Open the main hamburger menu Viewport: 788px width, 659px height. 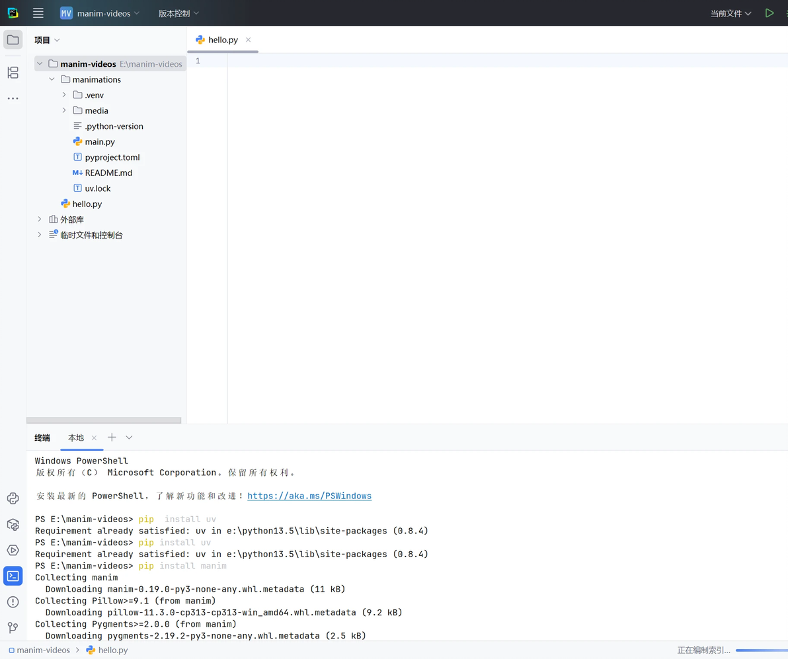coord(38,13)
